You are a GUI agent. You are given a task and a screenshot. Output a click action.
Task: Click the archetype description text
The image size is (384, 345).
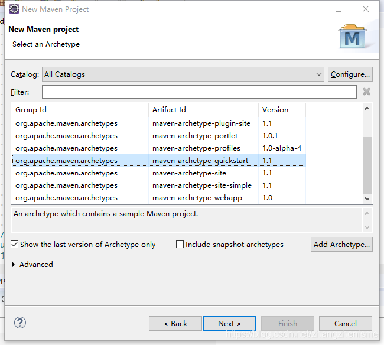(x=106, y=214)
